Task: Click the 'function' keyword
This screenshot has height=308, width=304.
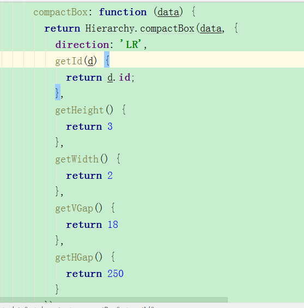Action: [x=123, y=12]
